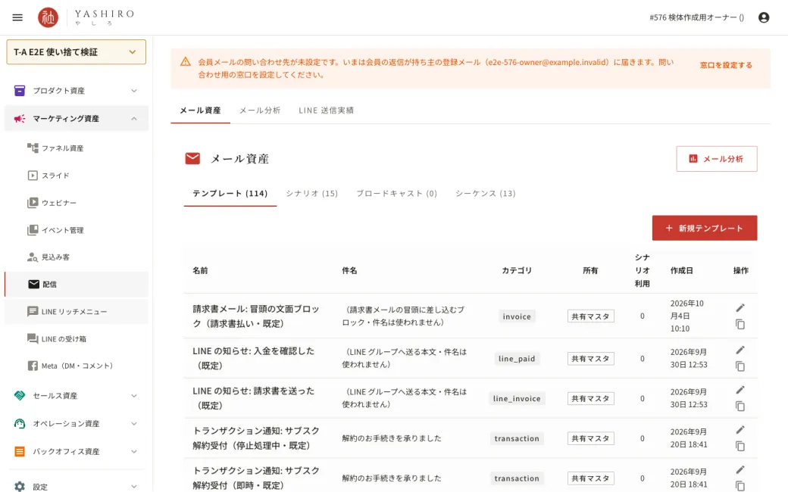Open the T-A E2E 使い捨て検証 workspace dropdown
Image resolution: width=788 pixels, height=492 pixels.
[77, 51]
